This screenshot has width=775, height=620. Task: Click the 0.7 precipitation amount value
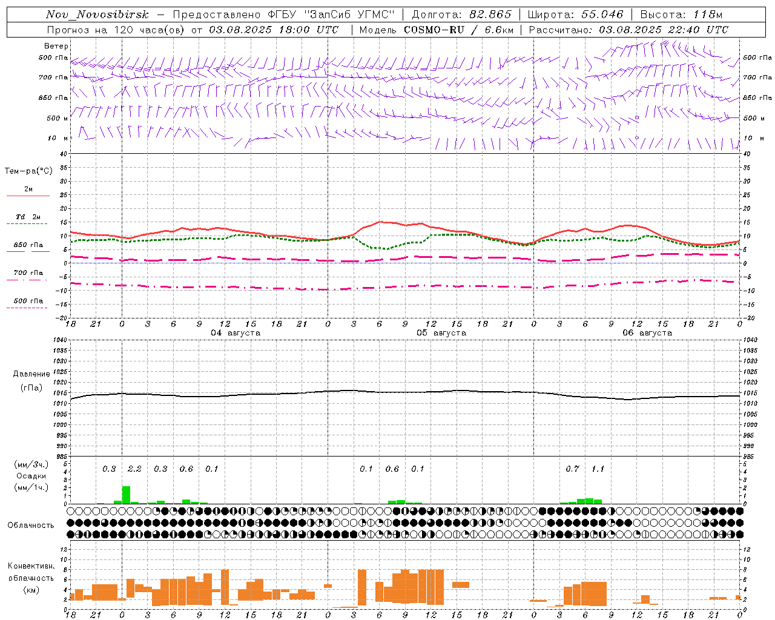572,469
